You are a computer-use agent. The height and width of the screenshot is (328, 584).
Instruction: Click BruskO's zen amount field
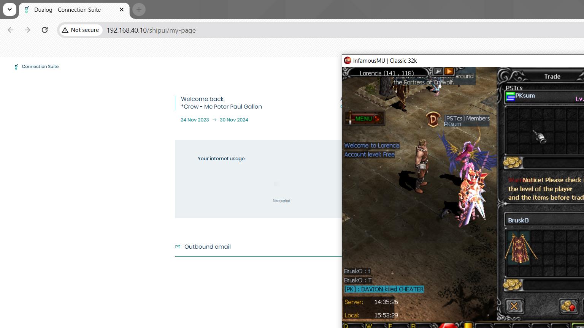[554, 285]
